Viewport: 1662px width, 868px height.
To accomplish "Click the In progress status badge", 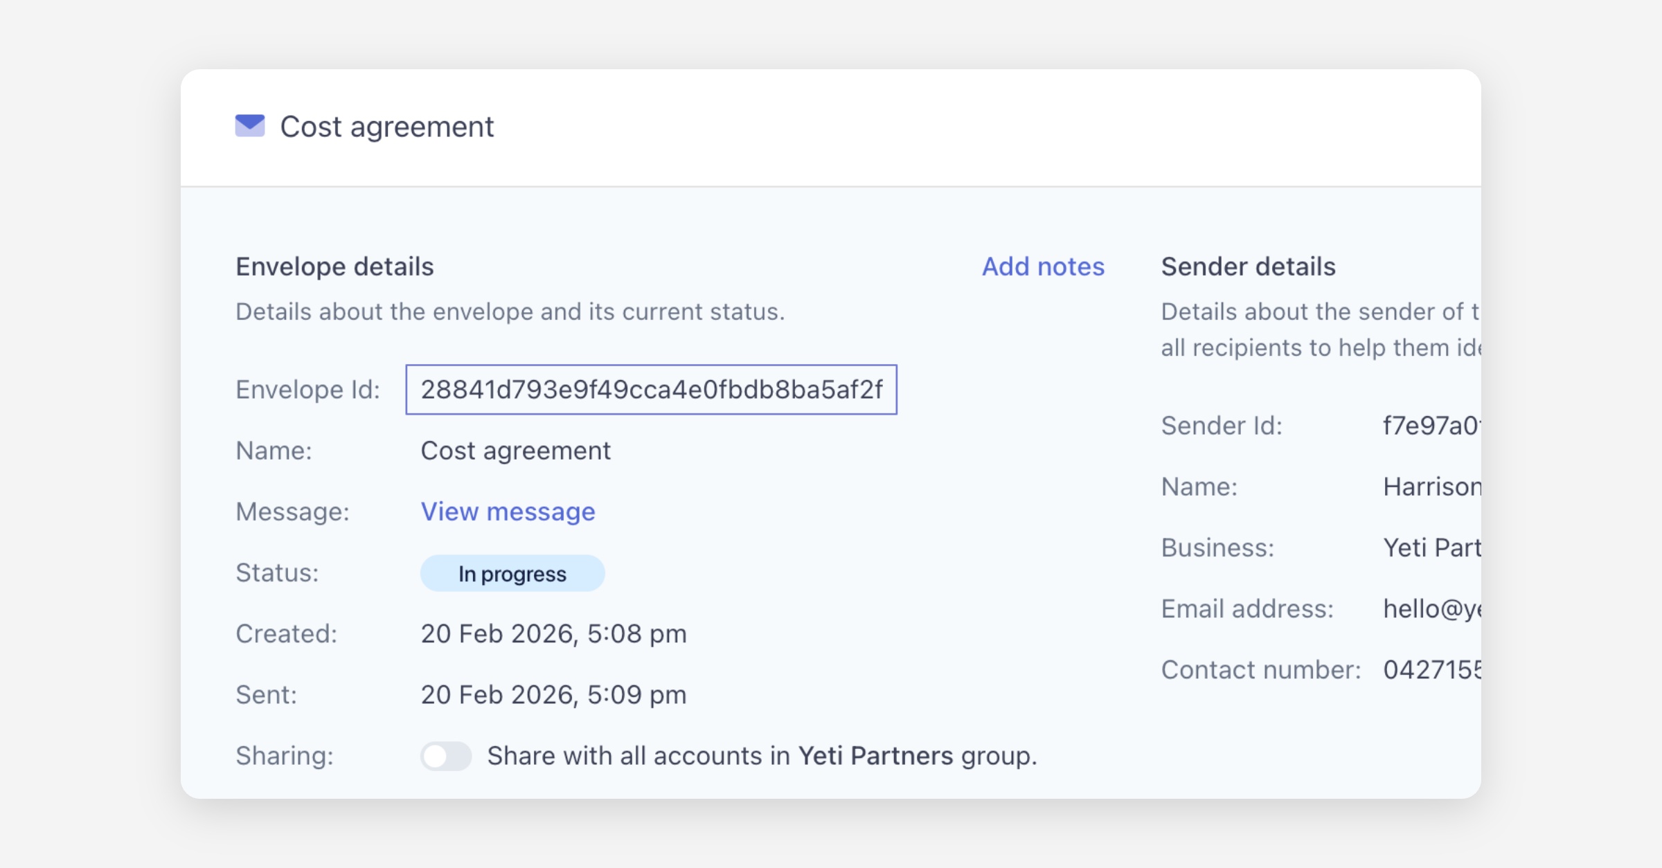I will coord(512,573).
